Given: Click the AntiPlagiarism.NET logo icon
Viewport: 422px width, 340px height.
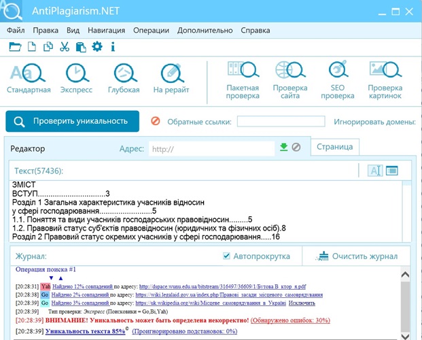Looking at the screenshot, I should coord(12,11).
